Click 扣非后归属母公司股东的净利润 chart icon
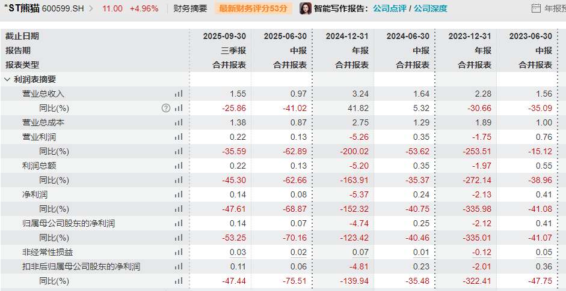The width and height of the screenshot is (566, 291). [178, 266]
